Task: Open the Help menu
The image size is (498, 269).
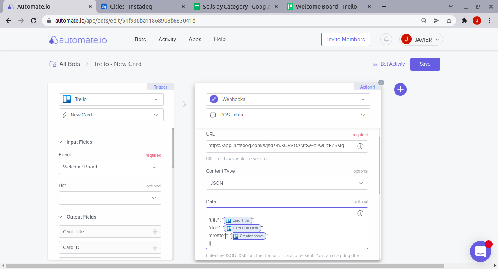Action: tap(220, 40)
